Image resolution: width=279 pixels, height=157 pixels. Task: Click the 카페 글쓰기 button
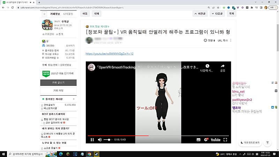pyautogui.click(x=58, y=83)
